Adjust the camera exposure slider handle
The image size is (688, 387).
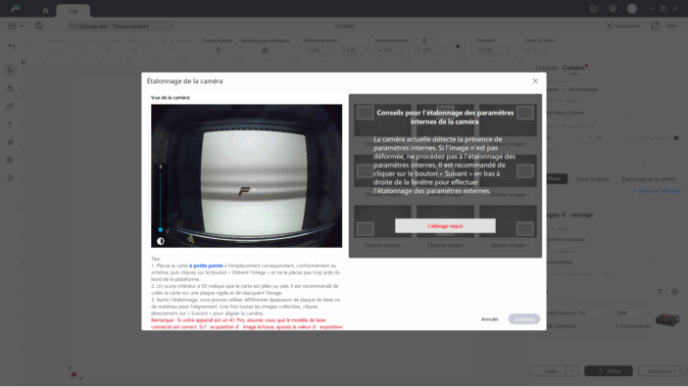161,229
